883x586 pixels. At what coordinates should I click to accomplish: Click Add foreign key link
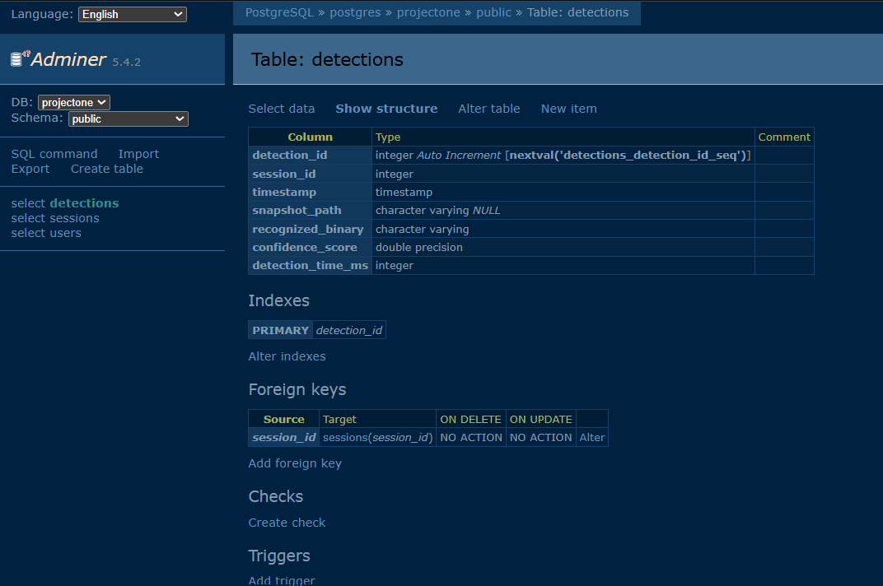[x=295, y=463]
